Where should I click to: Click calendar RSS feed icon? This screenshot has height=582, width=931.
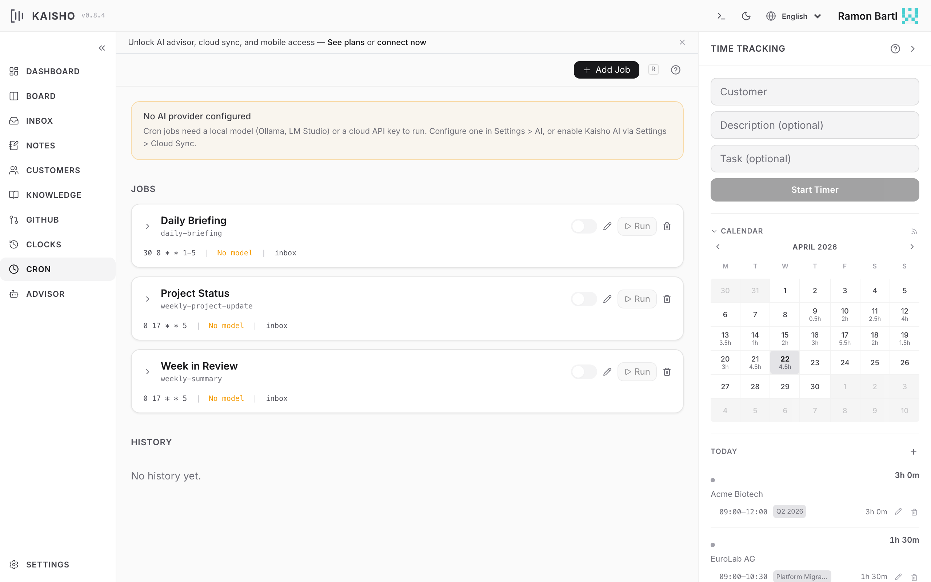(914, 231)
